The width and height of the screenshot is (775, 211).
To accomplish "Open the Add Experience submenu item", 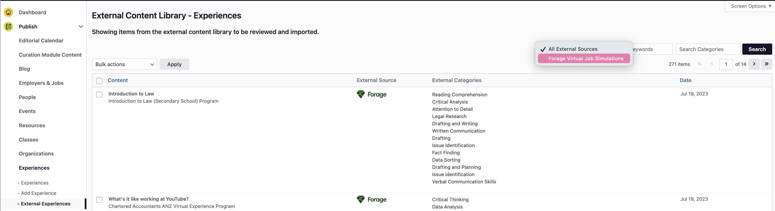I will 39,193.
